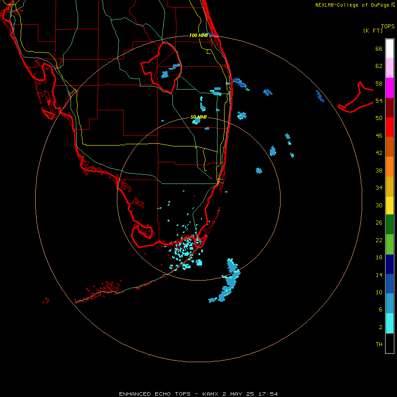
Task: Click the 100 NMI range ring label
Action: click(x=199, y=35)
